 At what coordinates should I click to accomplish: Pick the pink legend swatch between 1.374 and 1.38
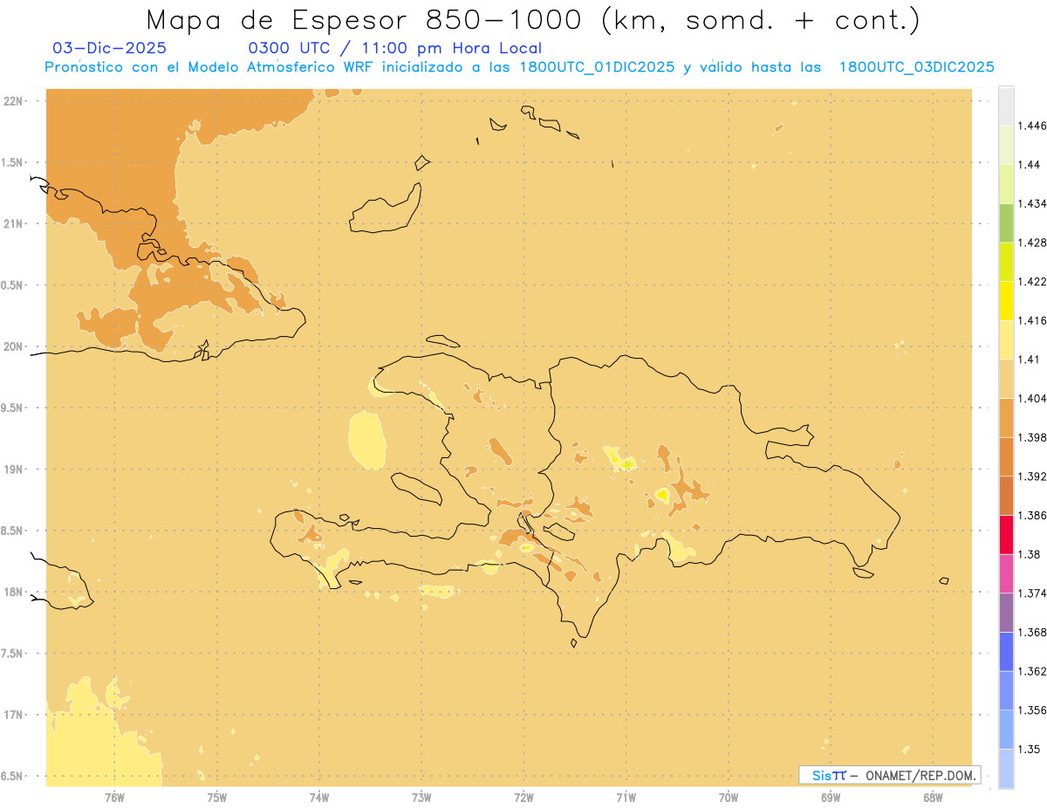point(1006,573)
